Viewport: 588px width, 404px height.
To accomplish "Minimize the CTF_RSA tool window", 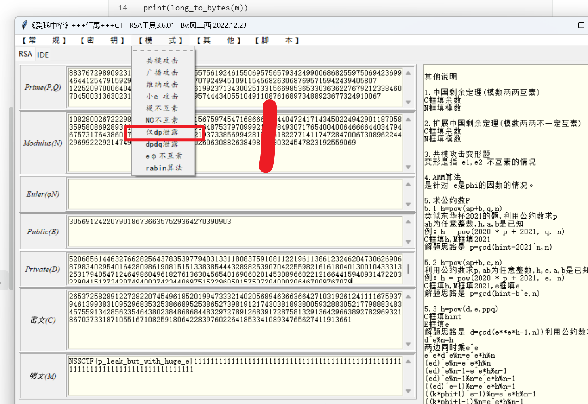I will (554, 25).
